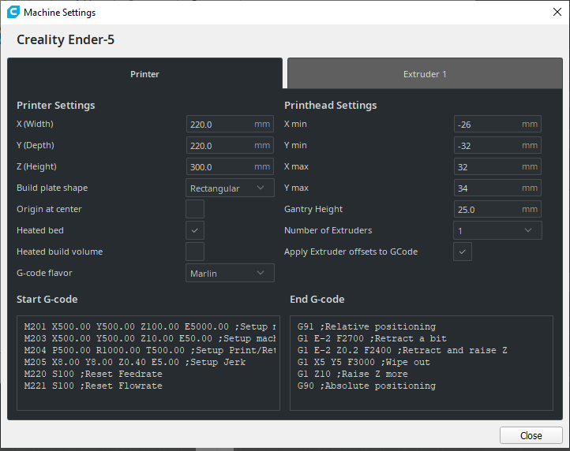Image resolution: width=570 pixels, height=451 pixels.
Task: Click the Y max input field
Action: 497,188
